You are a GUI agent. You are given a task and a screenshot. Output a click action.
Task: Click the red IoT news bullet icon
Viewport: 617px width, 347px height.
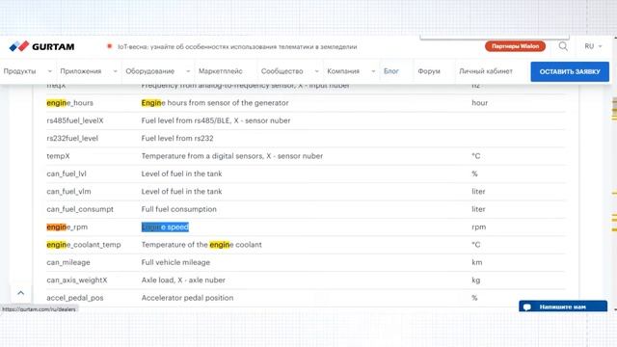(109, 46)
